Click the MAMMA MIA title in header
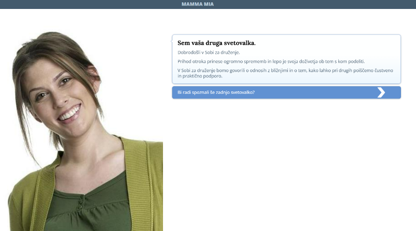This screenshot has height=231, width=416. pyautogui.click(x=197, y=4)
